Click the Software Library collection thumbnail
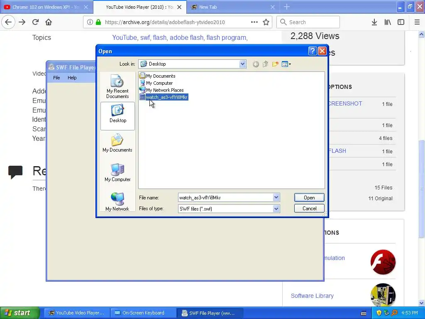 click(x=383, y=295)
